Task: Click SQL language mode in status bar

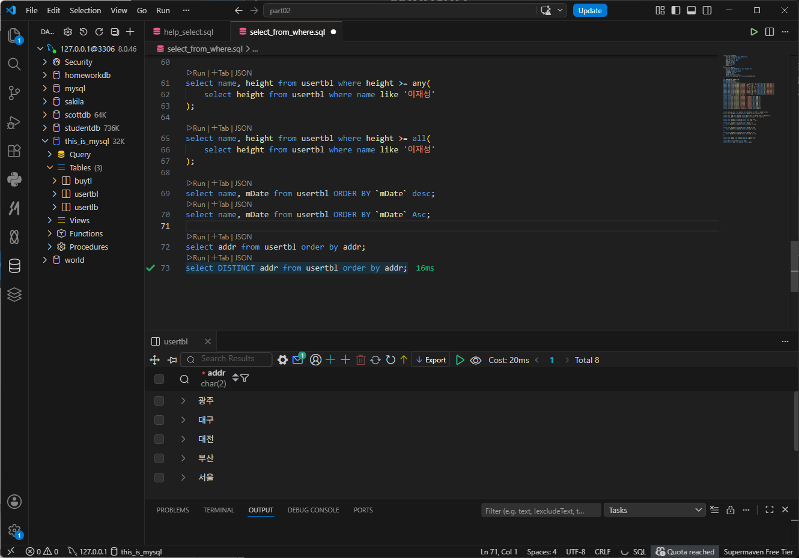Action: (x=640, y=551)
